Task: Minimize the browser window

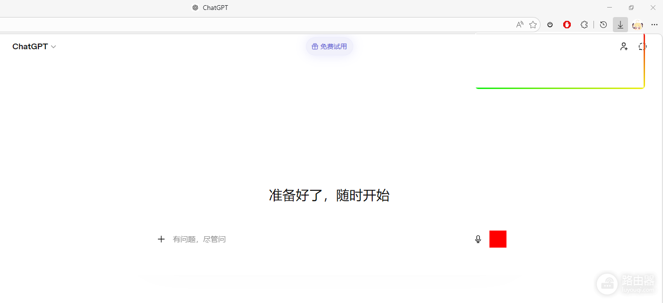Action: click(610, 8)
